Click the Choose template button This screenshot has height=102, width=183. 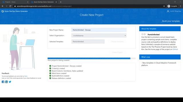(x=117, y=42)
